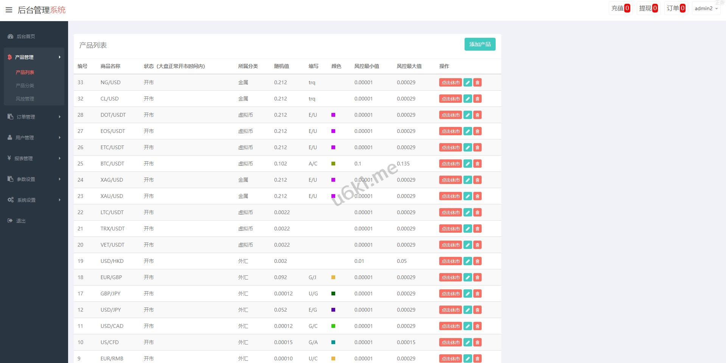The height and width of the screenshot is (363, 726).
Task: Click the 退出 logout icon in sidebar
Action: coord(10,221)
